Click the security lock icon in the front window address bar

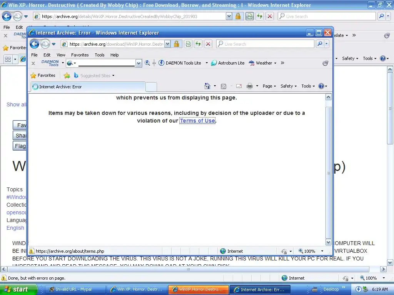point(176,44)
